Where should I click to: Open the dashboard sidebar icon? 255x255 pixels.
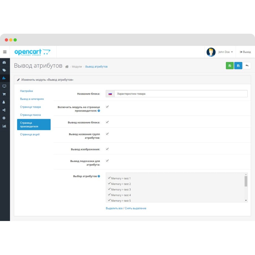tap(4, 62)
